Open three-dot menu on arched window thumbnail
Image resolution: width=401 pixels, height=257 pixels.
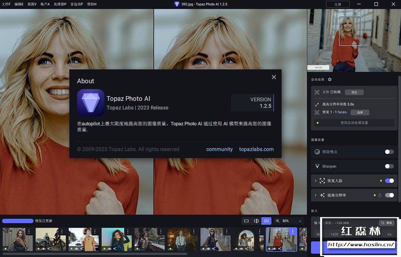tap(260, 231)
